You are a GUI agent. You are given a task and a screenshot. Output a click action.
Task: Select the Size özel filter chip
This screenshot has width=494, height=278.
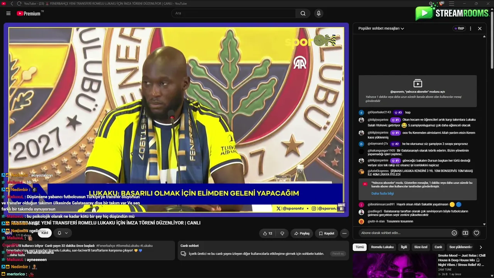click(x=421, y=247)
